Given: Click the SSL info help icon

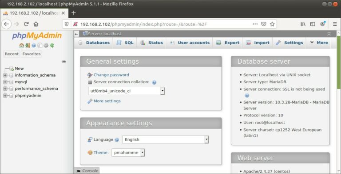Looking at the screenshot, I should (247, 96).
